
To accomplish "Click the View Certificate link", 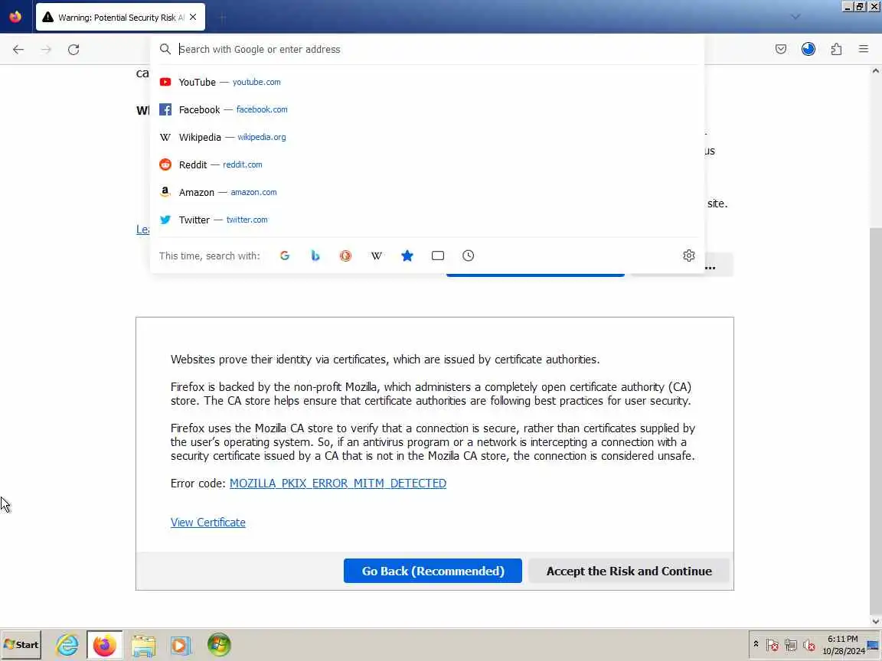I will click(x=208, y=523).
